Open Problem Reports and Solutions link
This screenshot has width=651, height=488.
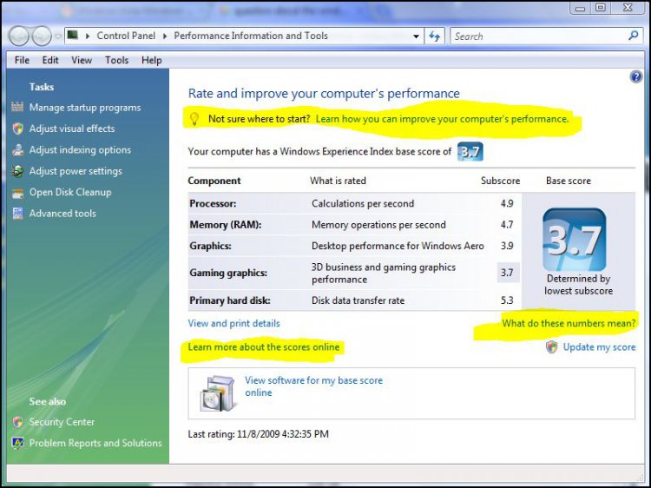click(95, 443)
